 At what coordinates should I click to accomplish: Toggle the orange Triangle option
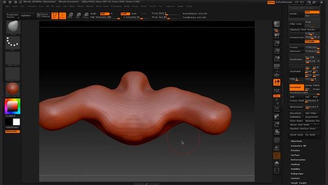[x=312, y=42]
